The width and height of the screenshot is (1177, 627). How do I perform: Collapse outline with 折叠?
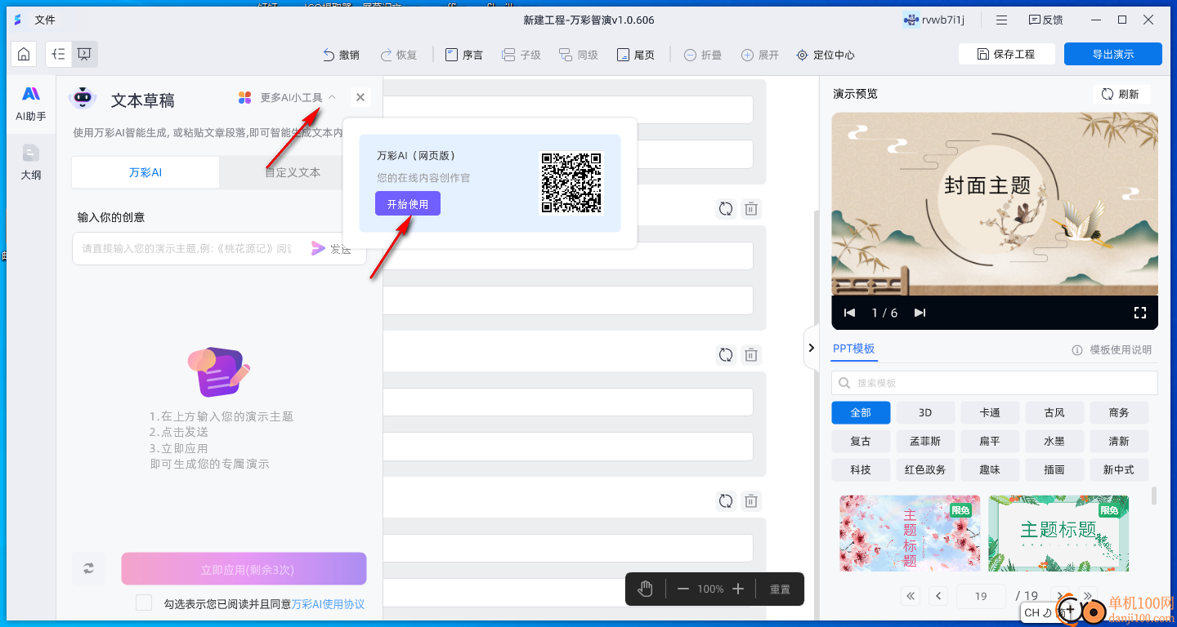point(703,55)
